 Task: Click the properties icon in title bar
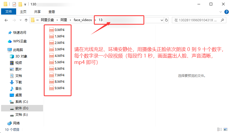(x=14, y=4)
